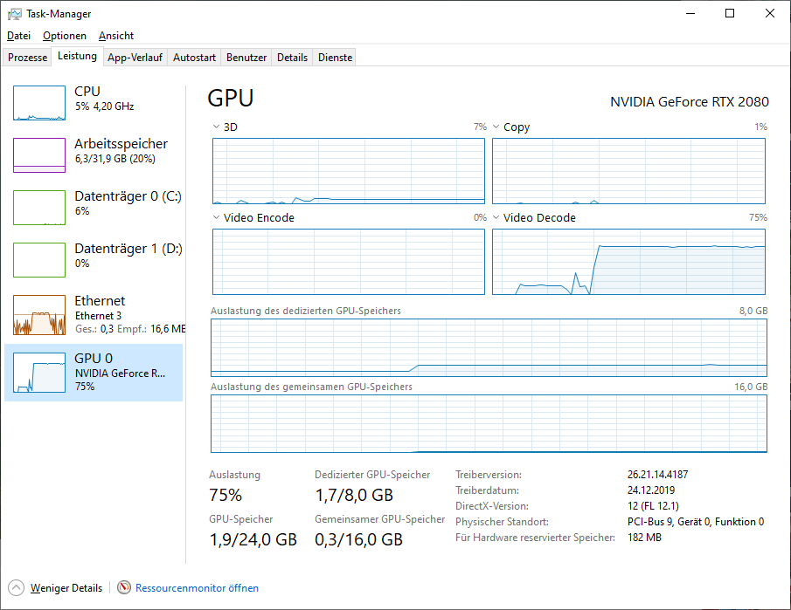
Task: Click the dedicated GPU memory usage graph
Action: click(489, 349)
